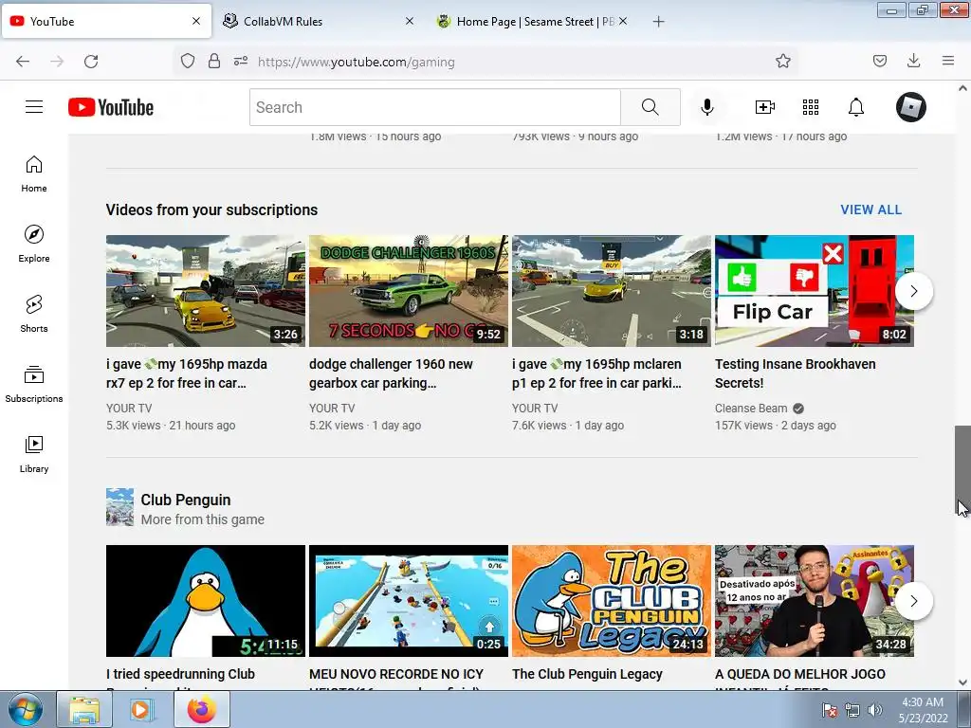
Task: Open the YouTube apps grid icon
Action: coord(811,107)
